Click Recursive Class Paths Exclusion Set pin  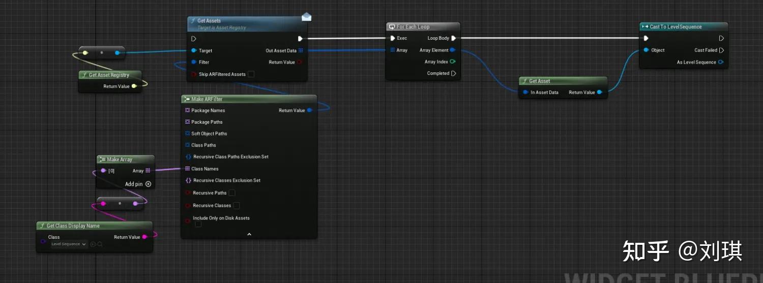[188, 157]
